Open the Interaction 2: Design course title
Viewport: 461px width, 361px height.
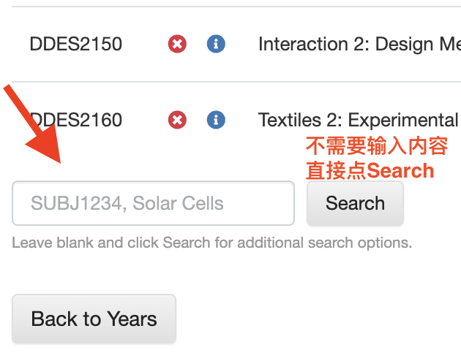pyautogui.click(x=359, y=44)
